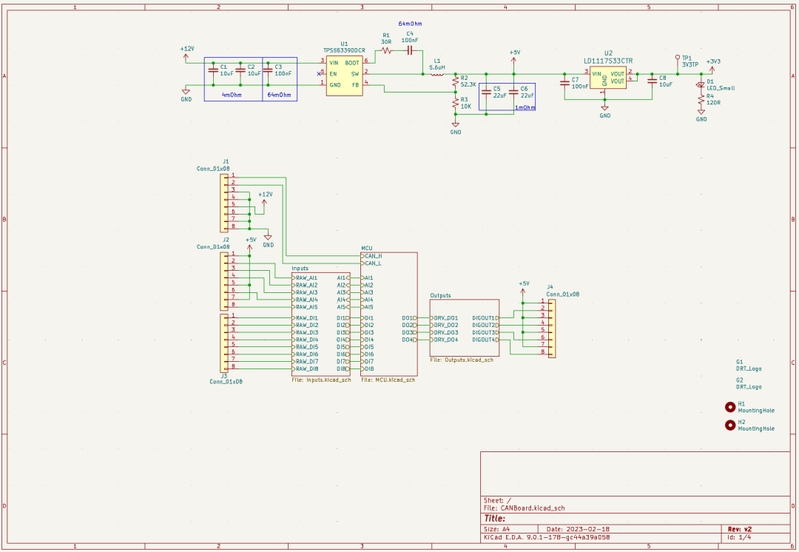Click the L1 5.6uH inductor symbol
The width and height of the screenshot is (799, 552).
(x=437, y=73)
